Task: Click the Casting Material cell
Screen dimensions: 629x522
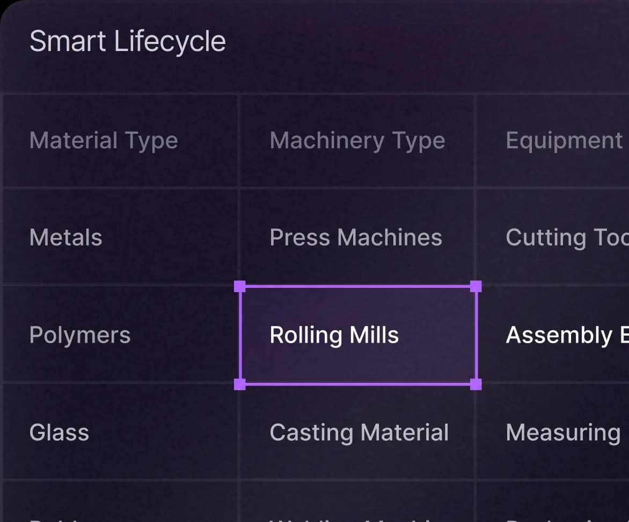Action: pos(359,433)
